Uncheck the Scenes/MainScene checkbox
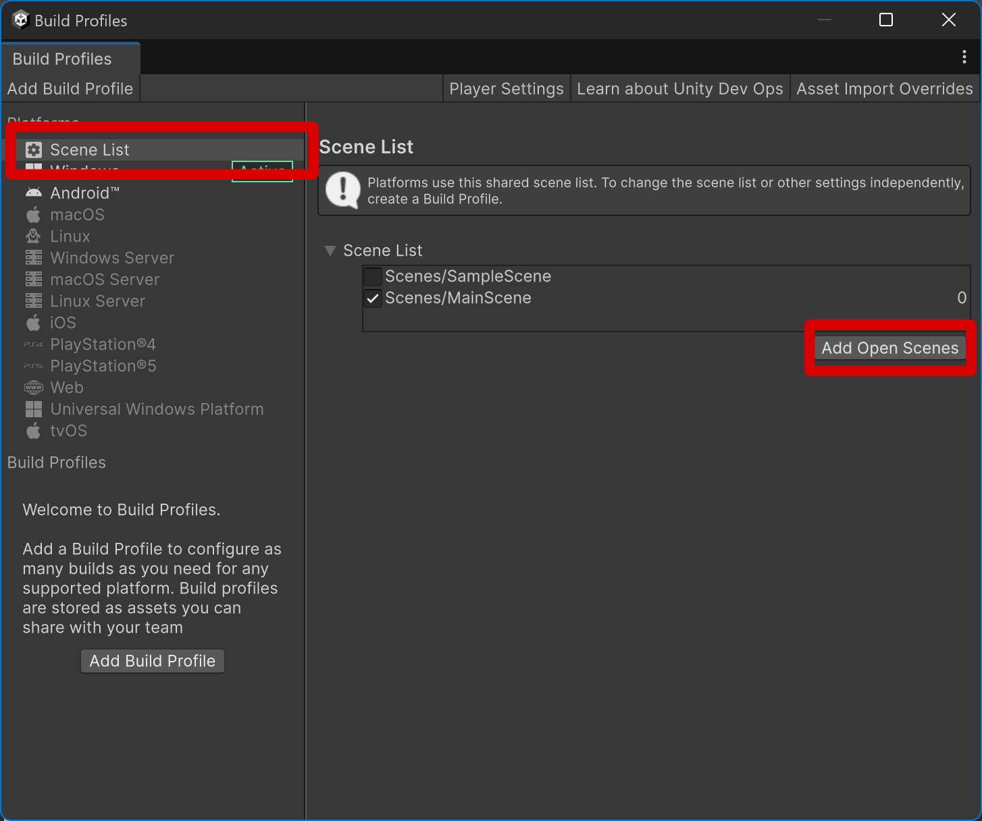The image size is (982, 821). (373, 298)
